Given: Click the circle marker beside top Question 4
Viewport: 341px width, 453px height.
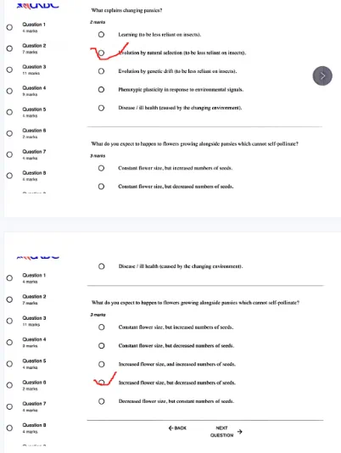Looking at the screenshot, I should [9, 91].
